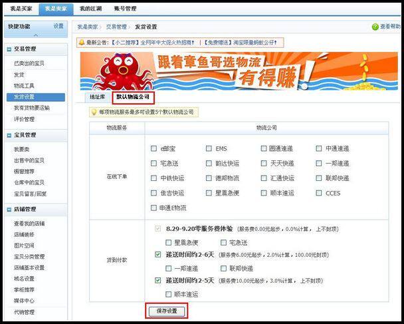Tick the 顺丰速运 online-order checkbox

(x=264, y=193)
